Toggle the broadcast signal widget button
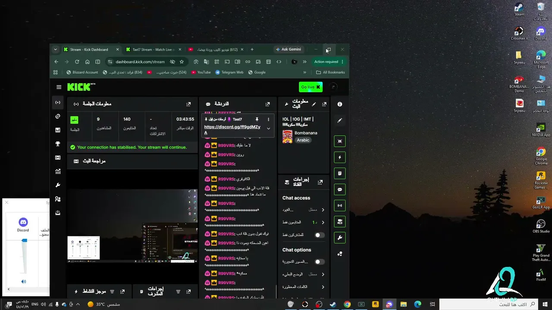The height and width of the screenshot is (310, 552). coord(340,205)
